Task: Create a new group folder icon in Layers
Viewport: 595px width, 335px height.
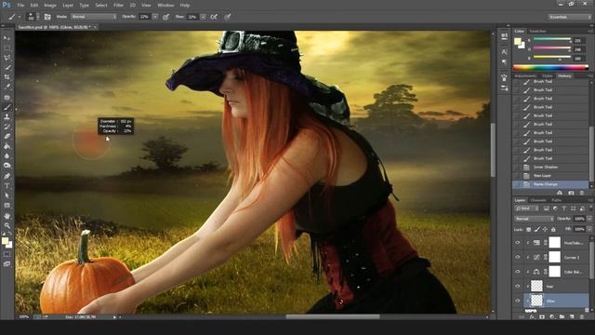Action: click(x=562, y=316)
